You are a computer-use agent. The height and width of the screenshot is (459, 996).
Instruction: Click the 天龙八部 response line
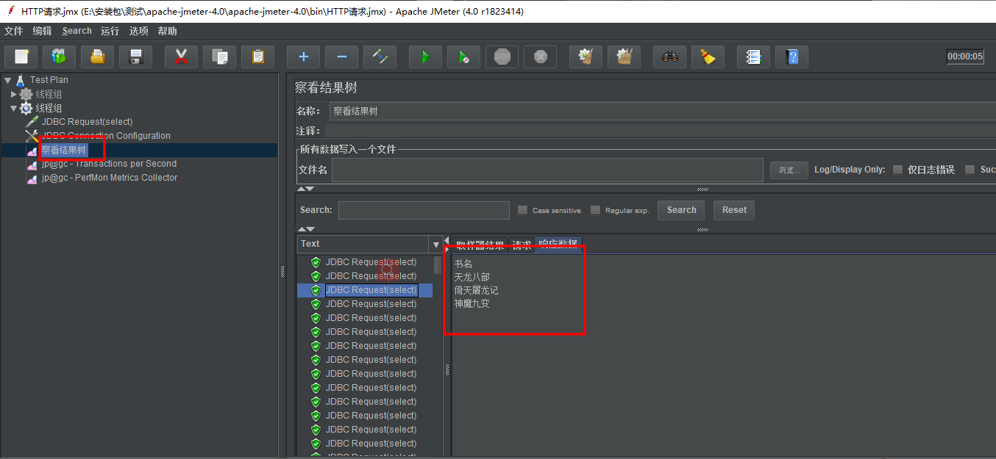tap(472, 277)
